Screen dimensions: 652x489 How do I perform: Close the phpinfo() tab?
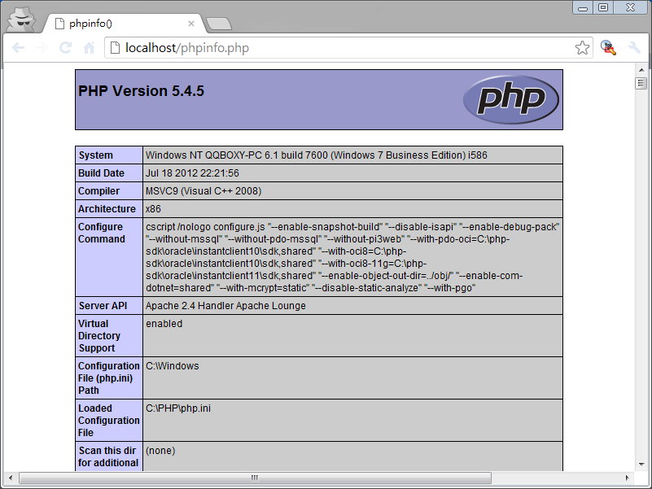tap(190, 24)
